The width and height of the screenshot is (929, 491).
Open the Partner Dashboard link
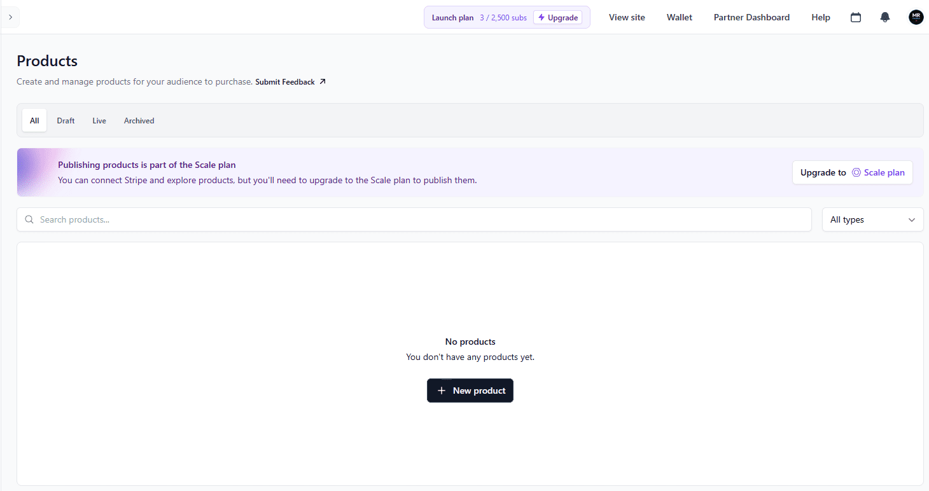pos(751,17)
